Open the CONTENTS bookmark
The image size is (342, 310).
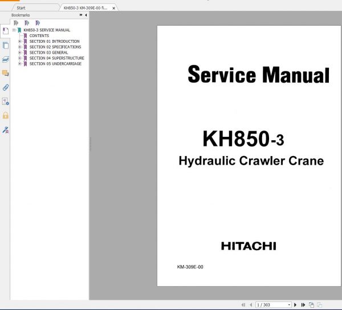click(39, 35)
